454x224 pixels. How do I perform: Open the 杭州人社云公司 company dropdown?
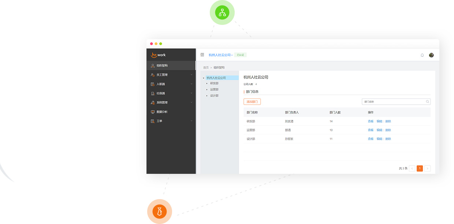tap(221, 55)
